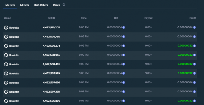Open bet ID 4,462,510,208
The height and width of the screenshot is (105, 204).
[52, 27]
